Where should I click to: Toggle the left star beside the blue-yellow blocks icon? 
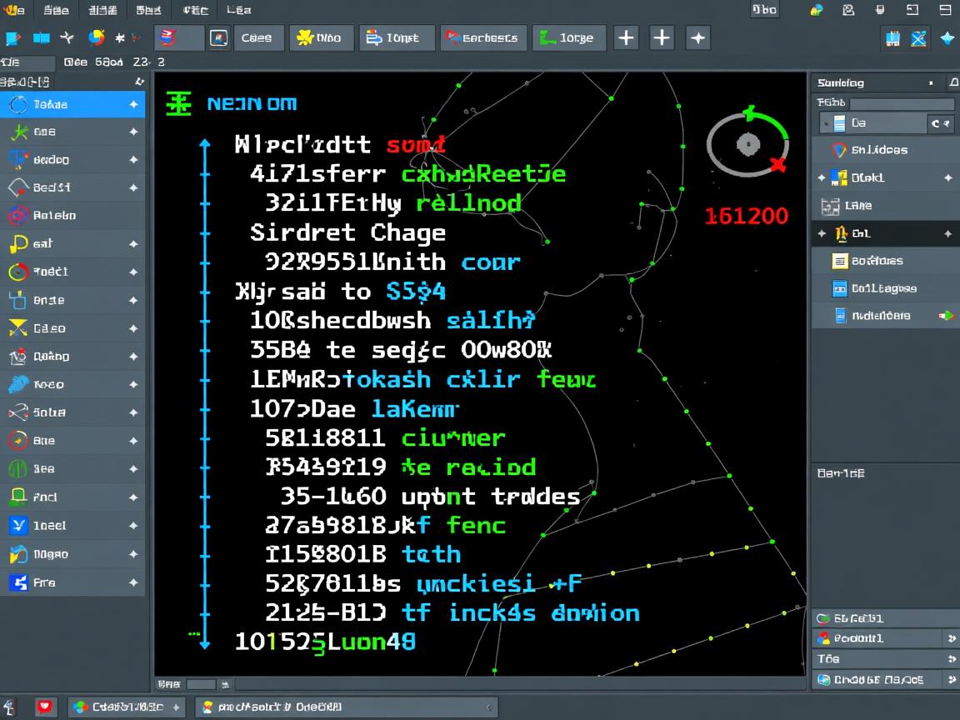(x=822, y=177)
